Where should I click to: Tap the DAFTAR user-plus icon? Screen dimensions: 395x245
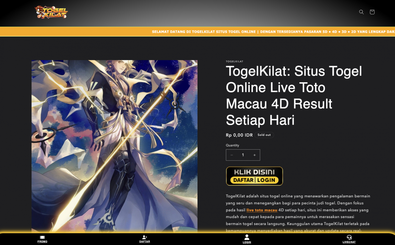tap(144, 238)
